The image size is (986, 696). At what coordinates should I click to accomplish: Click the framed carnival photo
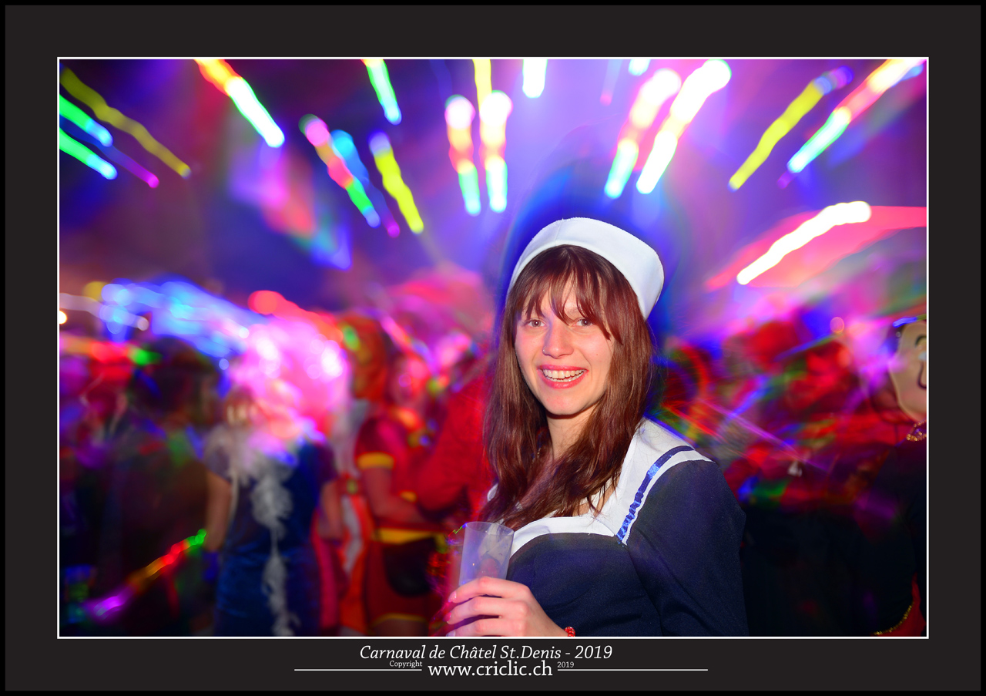493,348
